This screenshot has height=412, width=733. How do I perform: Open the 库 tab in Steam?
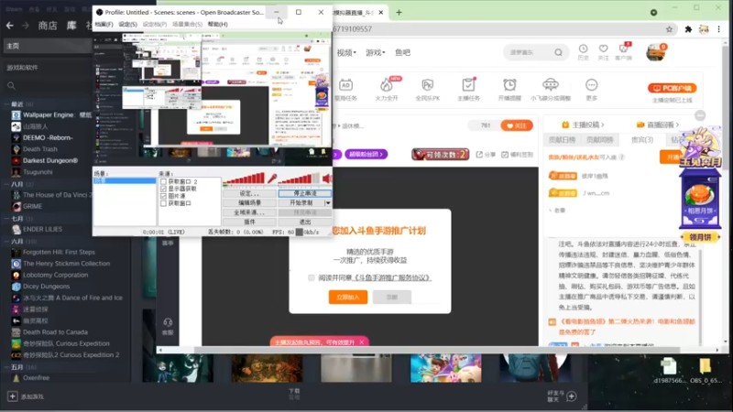(71, 26)
